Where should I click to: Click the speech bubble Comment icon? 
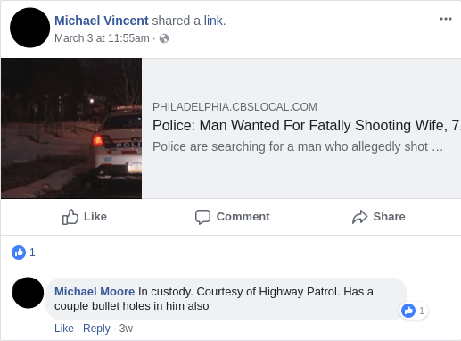coord(202,217)
